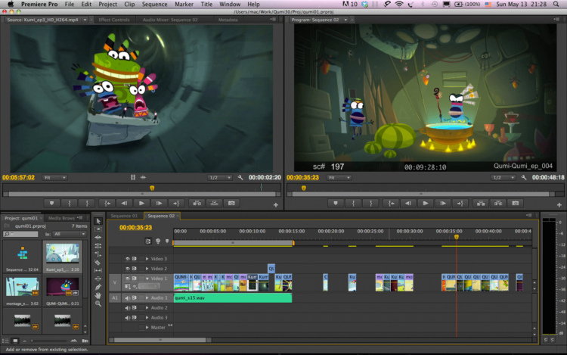Switch to Sequence 01 timeline tab
Image resolution: width=567 pixels, height=355 pixels.
pos(124,216)
